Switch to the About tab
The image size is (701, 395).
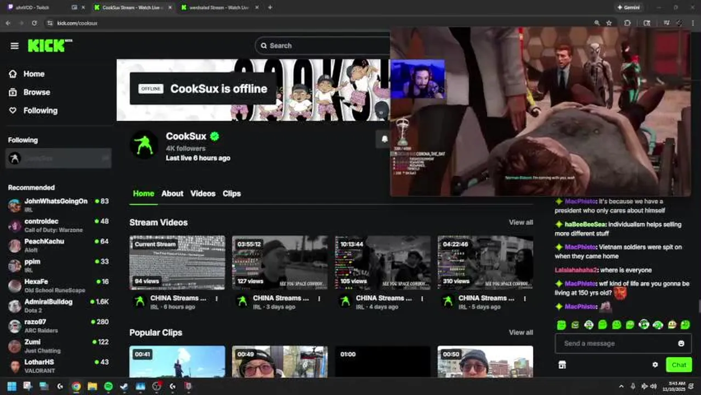172,194
